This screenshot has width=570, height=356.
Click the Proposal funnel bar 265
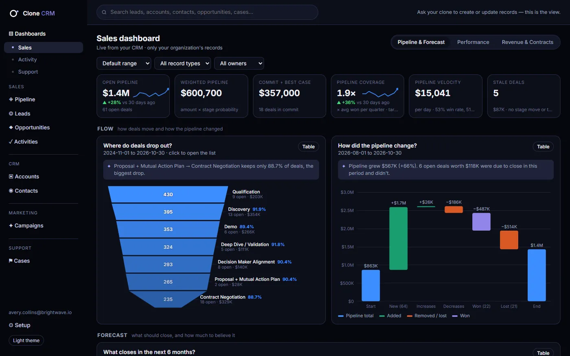point(168,282)
